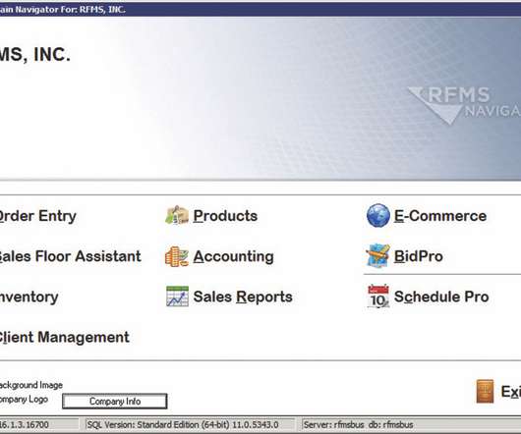Select the Accounting text label
This screenshot has height=434, width=521.
coord(234,257)
